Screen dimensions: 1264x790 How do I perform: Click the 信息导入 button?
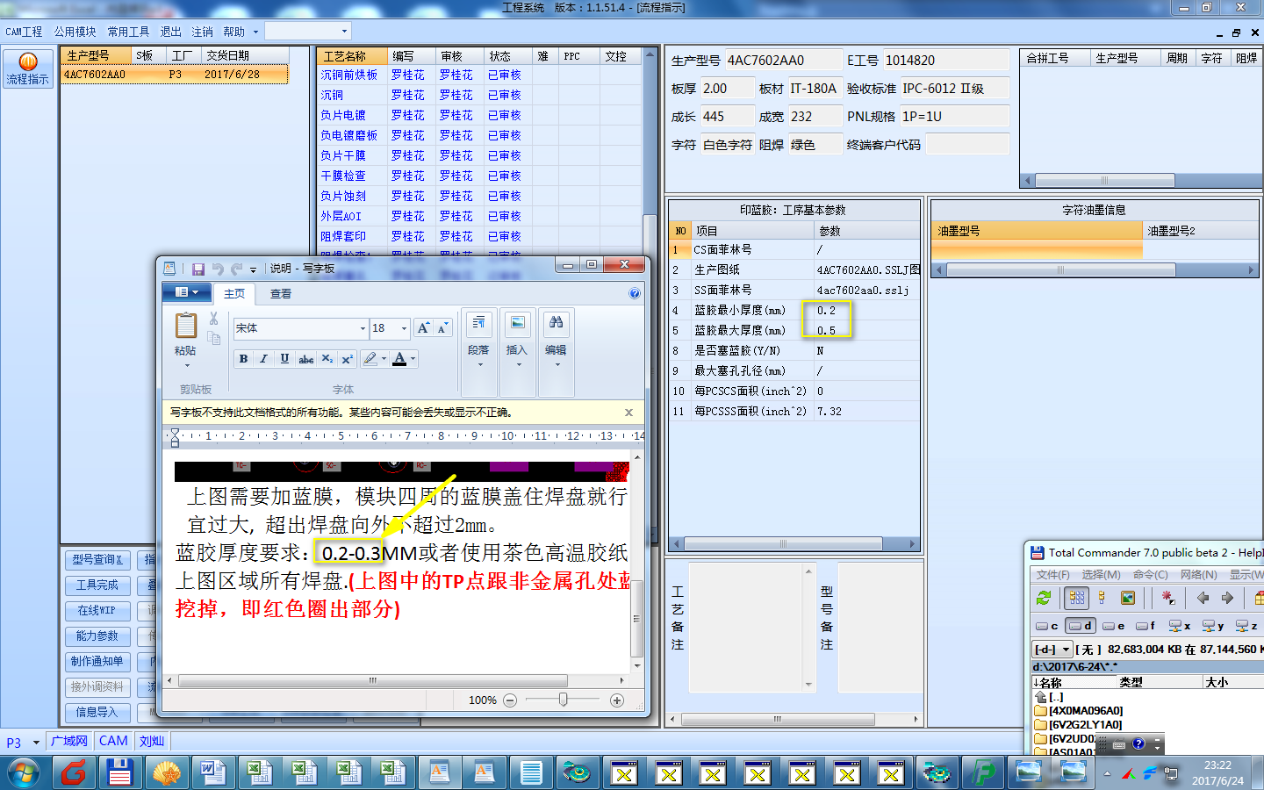[97, 712]
